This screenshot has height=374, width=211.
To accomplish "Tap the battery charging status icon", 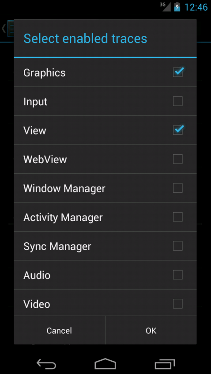I will pos(177,7).
